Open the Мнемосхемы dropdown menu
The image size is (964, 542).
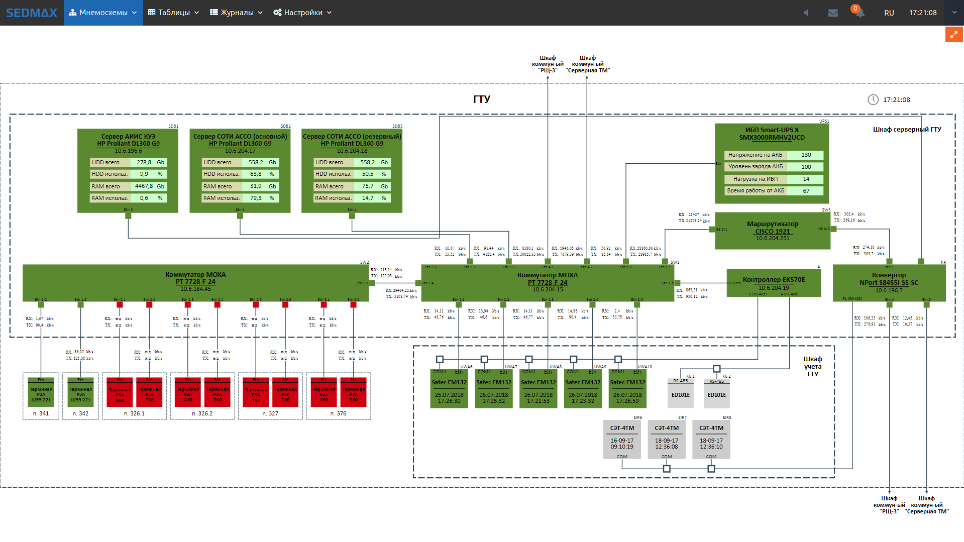point(103,13)
